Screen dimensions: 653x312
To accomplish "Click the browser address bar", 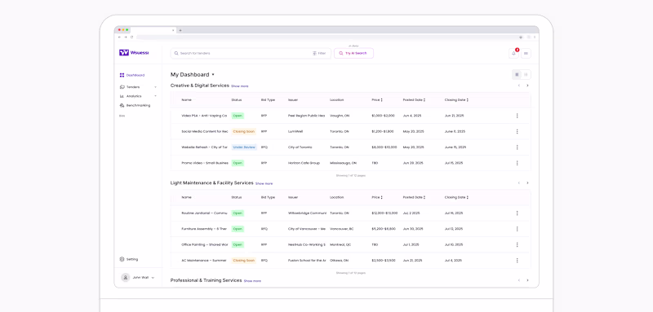I will (x=327, y=37).
